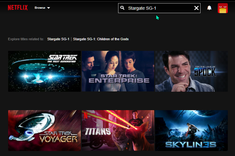This screenshot has width=235, height=156.
Task: Open the Titans thumbnail
Action: (x=118, y=130)
